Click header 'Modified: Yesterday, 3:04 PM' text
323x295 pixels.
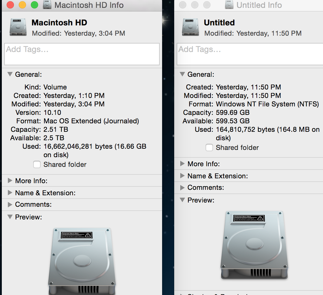(79, 33)
